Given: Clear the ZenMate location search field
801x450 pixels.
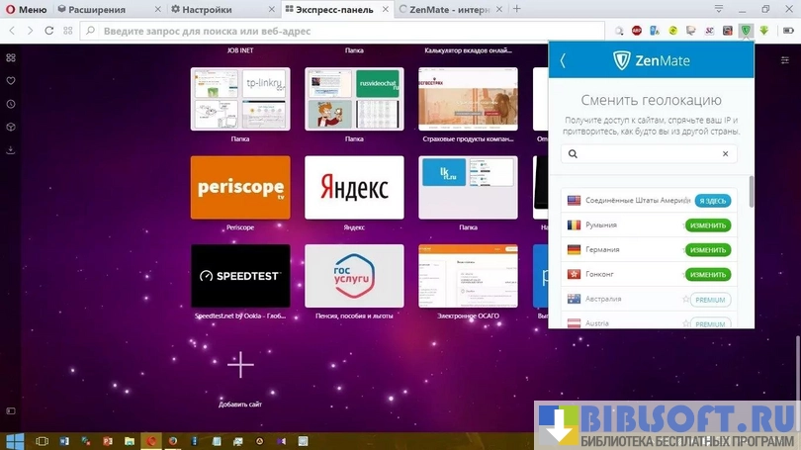Looking at the screenshot, I should pyautogui.click(x=725, y=154).
